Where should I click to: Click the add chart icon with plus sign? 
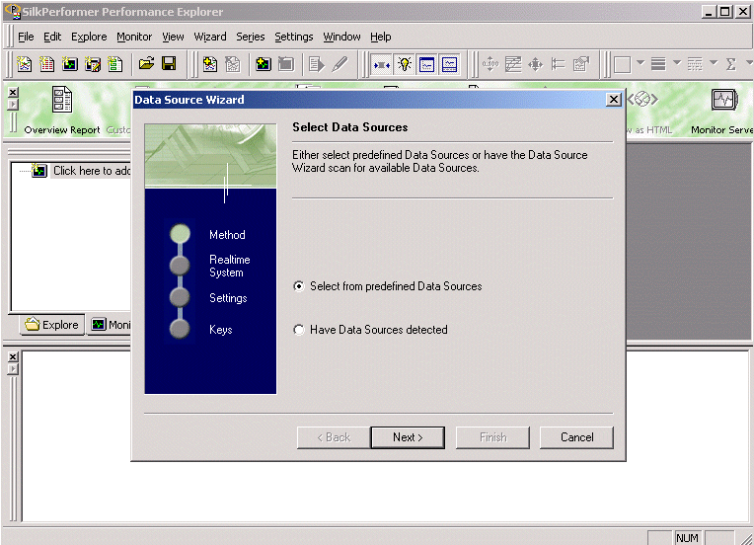[209, 64]
